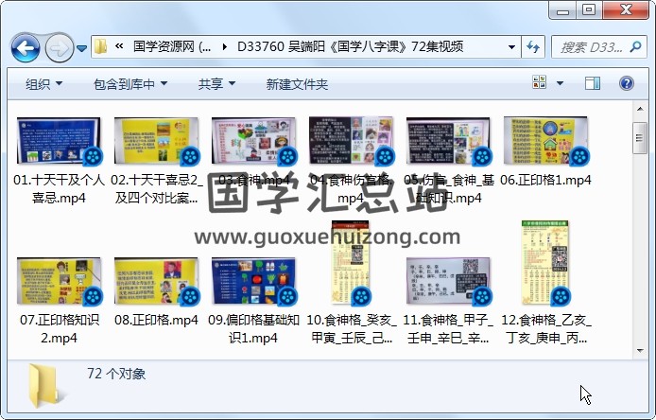Minimize the Explorer window
The width and height of the screenshot is (656, 420).
tap(562, 10)
